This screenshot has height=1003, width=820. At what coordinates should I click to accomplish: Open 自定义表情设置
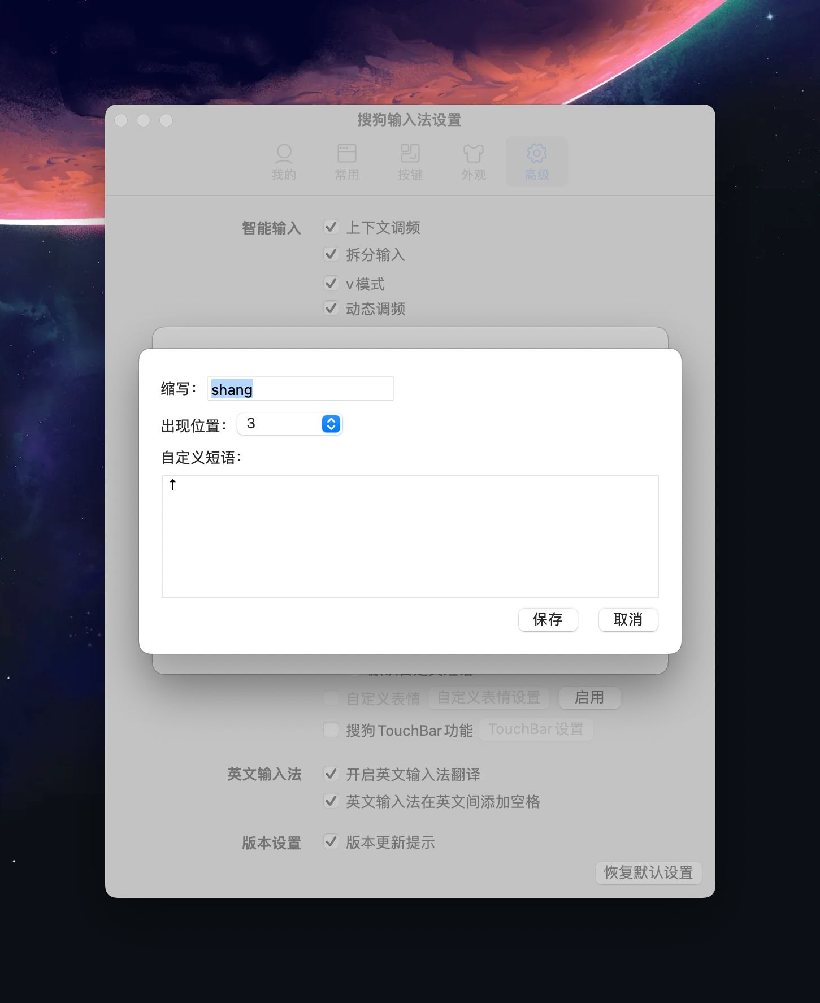click(x=489, y=698)
